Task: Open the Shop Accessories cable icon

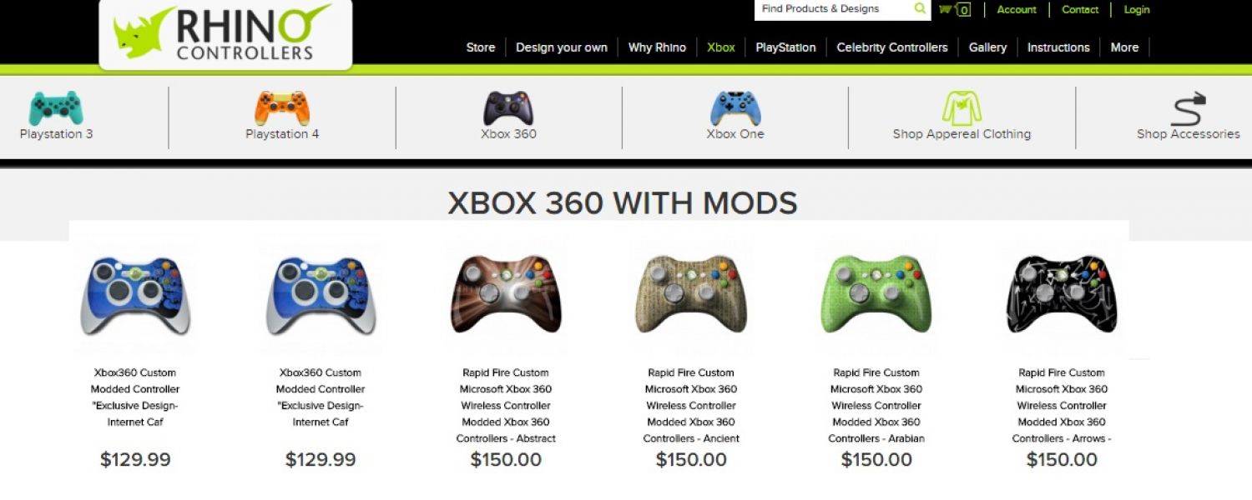Action: [x=1189, y=109]
